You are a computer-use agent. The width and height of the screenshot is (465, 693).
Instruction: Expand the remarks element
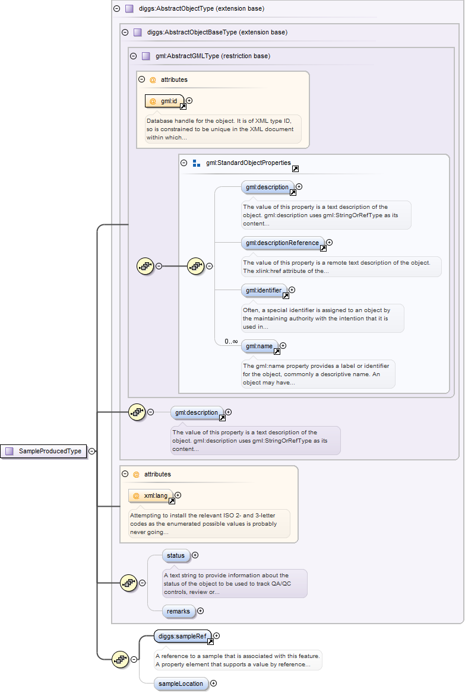200,611
